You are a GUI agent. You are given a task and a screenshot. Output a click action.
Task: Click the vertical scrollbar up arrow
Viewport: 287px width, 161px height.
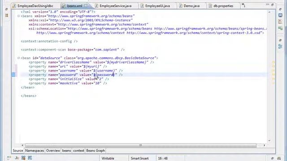(270, 12)
